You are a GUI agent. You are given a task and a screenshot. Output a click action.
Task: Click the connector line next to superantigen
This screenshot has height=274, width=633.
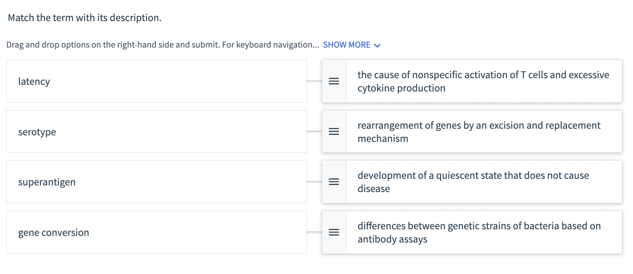(314, 182)
